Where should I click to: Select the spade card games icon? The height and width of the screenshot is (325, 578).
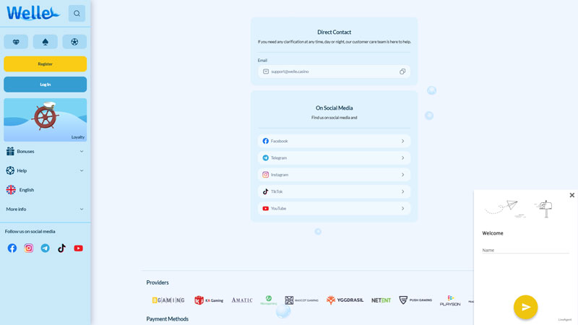pos(45,42)
